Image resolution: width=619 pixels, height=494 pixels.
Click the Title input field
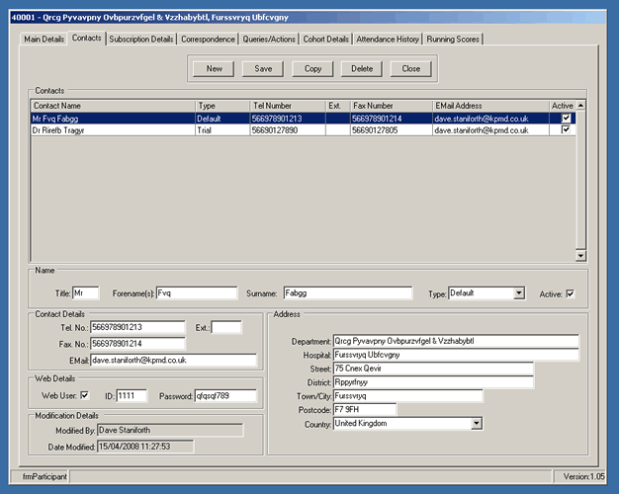click(x=86, y=293)
